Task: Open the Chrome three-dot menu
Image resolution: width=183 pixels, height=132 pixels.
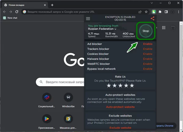Action: (179, 12)
